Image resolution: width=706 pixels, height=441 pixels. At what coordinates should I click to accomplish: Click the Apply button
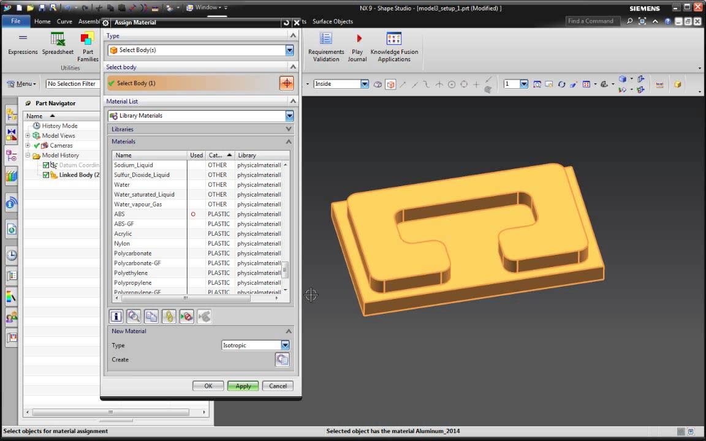pos(243,386)
